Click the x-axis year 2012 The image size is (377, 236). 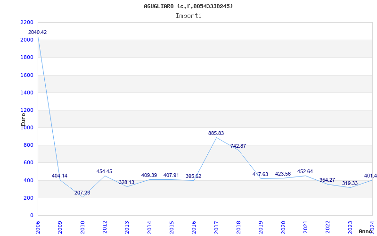[x=105, y=228]
